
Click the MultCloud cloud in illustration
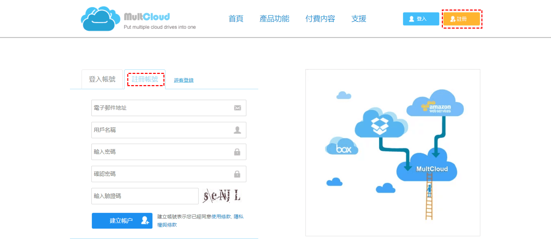[427, 165]
